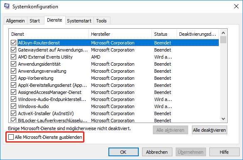The height and width of the screenshot is (160, 243).
Task: Sort by the Status column header
Action: coord(164,34)
